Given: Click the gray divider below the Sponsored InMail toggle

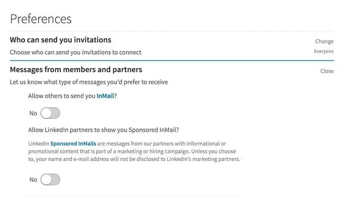Looking at the screenshot, I should (x=135, y=195).
